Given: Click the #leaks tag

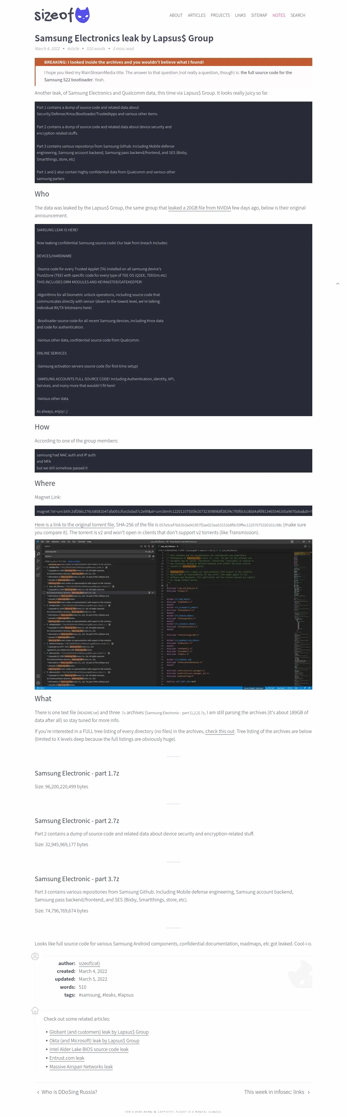Looking at the screenshot, I should (x=109, y=995).
